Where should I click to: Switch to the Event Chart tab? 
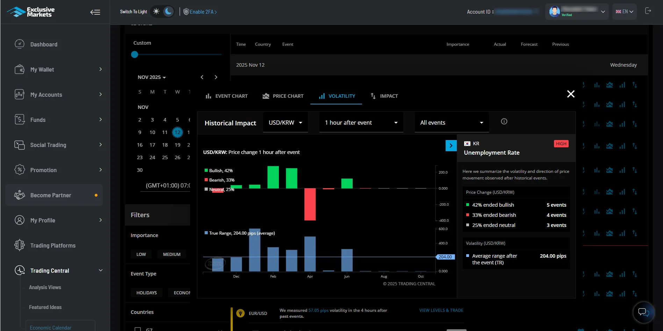tap(226, 96)
